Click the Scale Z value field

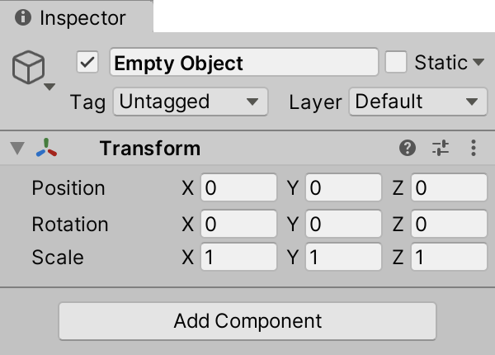pos(449,258)
